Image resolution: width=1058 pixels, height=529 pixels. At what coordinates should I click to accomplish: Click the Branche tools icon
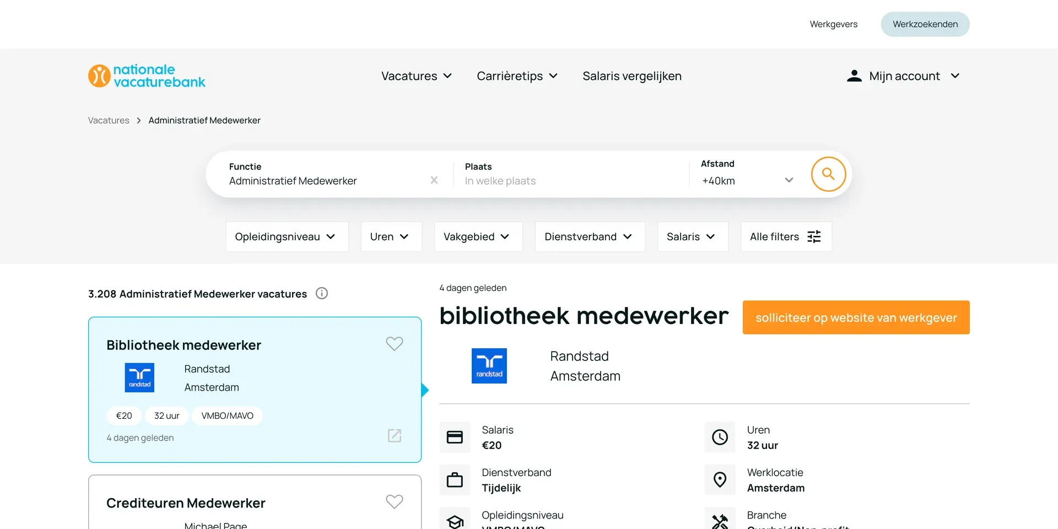click(x=720, y=521)
